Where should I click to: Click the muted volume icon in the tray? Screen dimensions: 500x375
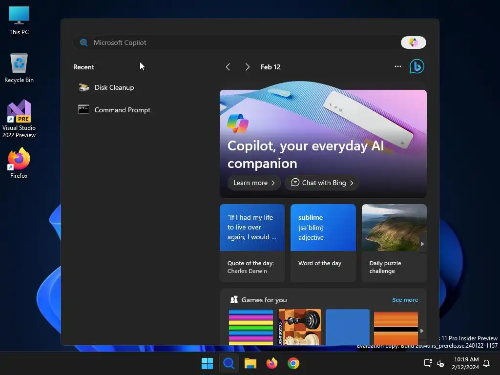coord(440,363)
